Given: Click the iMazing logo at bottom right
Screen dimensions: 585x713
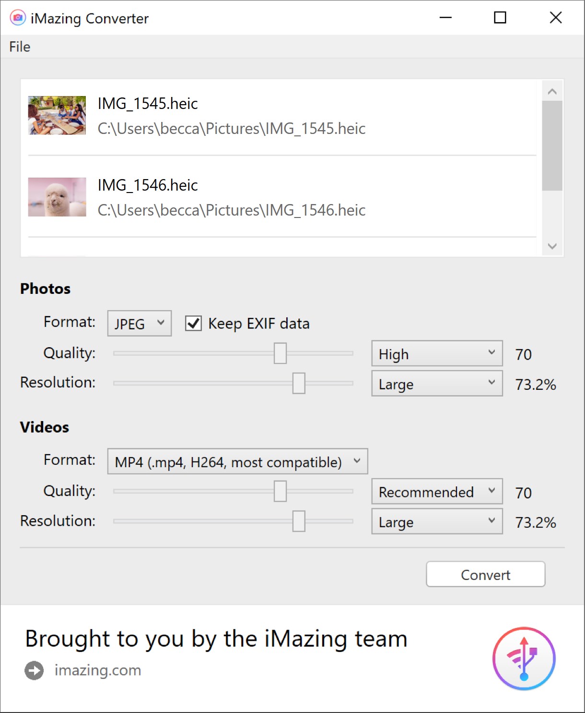Looking at the screenshot, I should tap(524, 659).
